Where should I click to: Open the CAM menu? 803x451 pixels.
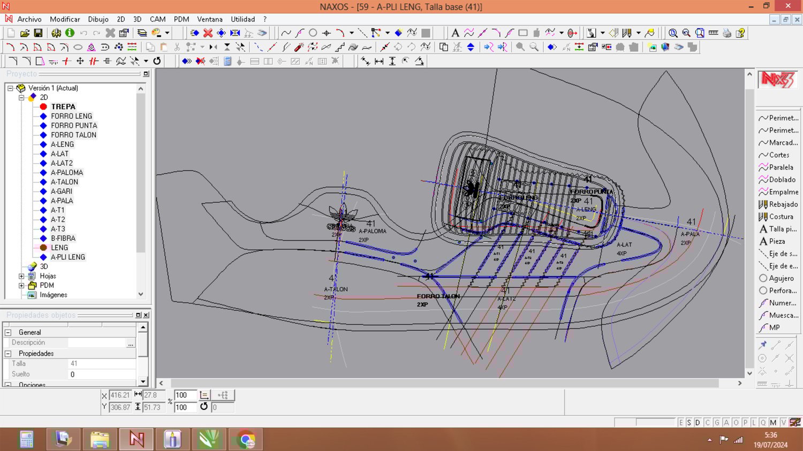[157, 19]
